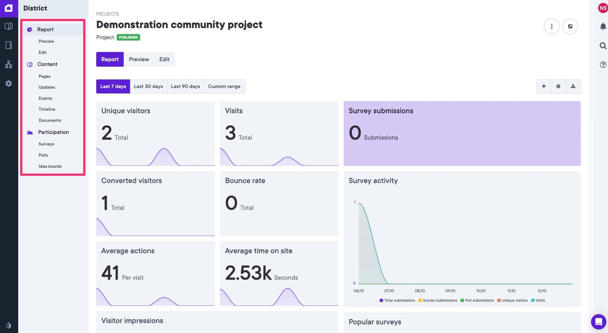
Task: Click Total submissions purple legend dot
Action: pos(381,301)
